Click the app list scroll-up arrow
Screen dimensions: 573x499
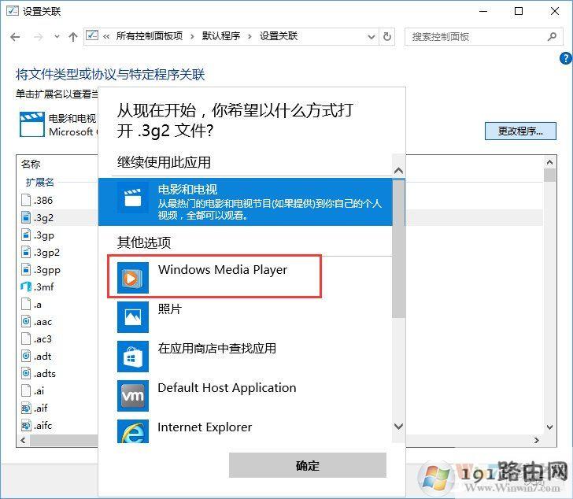(399, 171)
